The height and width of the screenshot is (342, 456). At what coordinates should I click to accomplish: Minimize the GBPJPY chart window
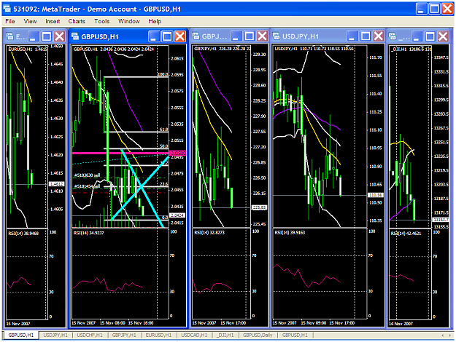(x=236, y=36)
